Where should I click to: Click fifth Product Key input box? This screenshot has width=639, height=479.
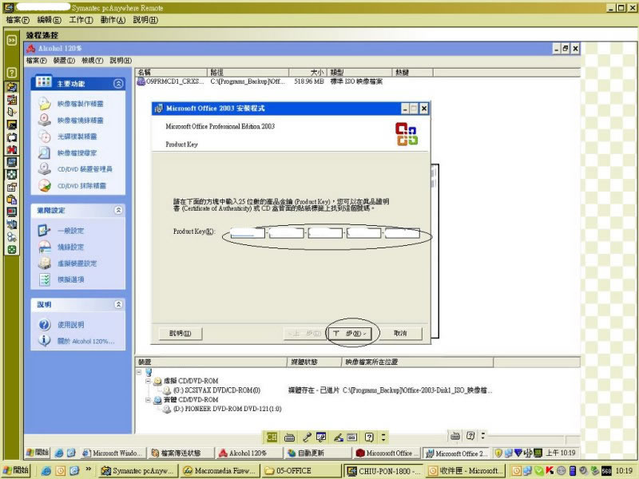(403, 233)
